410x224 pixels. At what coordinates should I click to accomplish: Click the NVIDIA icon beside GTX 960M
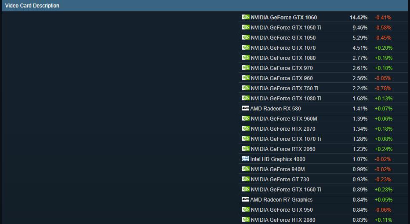(x=246, y=118)
